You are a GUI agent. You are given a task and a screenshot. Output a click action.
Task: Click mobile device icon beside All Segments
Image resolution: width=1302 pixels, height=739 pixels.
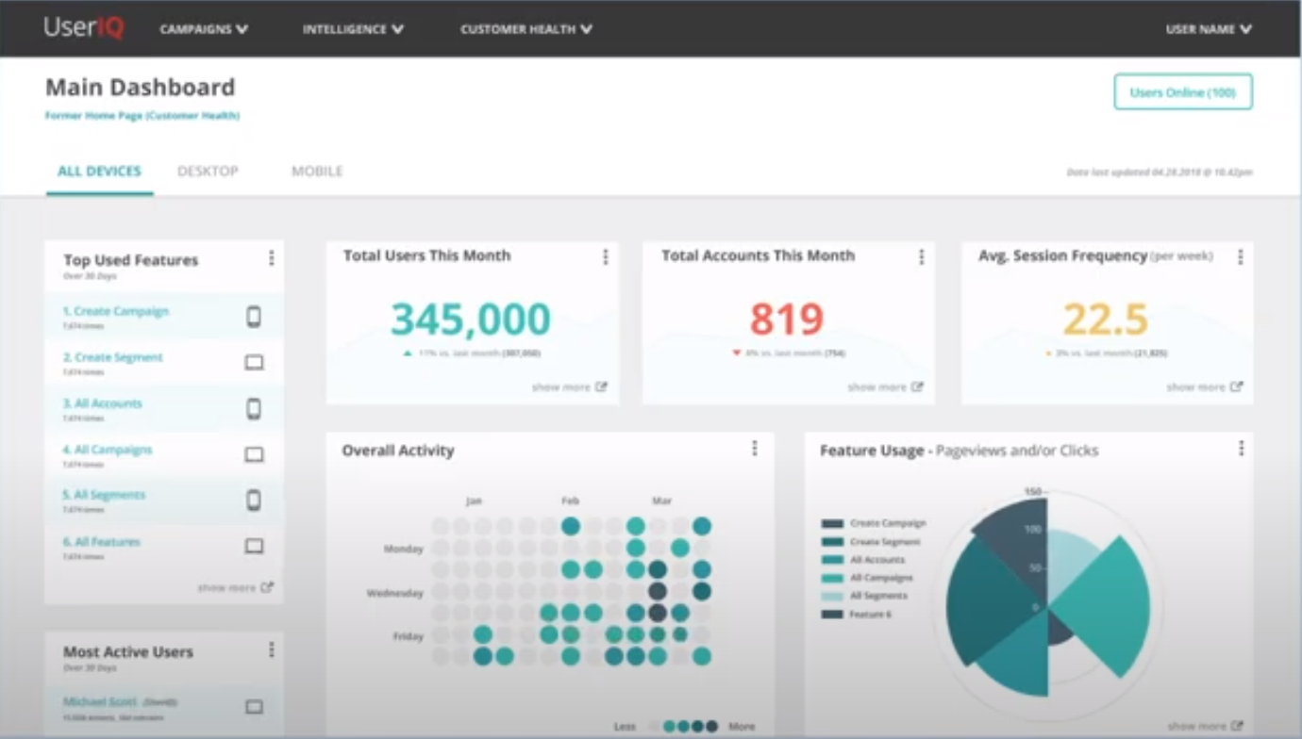254,501
